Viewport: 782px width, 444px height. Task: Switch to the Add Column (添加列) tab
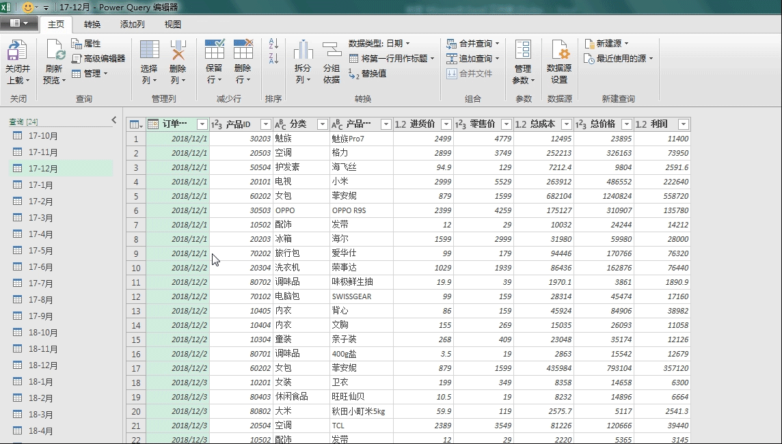click(x=132, y=25)
